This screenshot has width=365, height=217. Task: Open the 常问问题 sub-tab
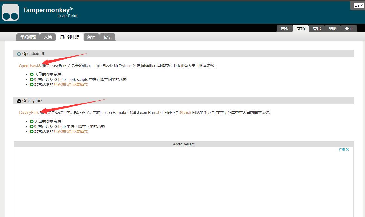pyautogui.click(x=28, y=37)
